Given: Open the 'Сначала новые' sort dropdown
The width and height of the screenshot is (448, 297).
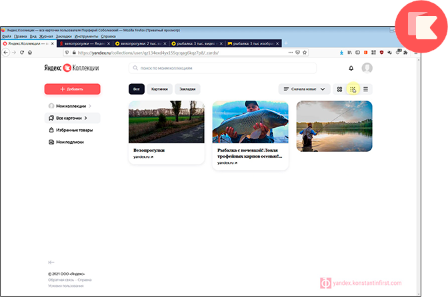Looking at the screenshot, I should tap(304, 89).
